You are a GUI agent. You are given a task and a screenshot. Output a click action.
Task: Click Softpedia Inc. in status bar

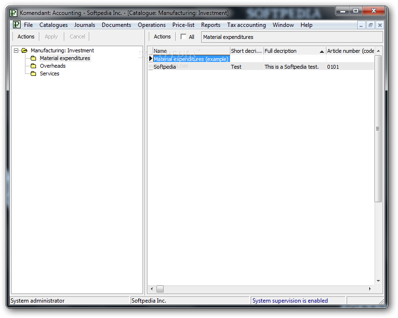tap(149, 301)
